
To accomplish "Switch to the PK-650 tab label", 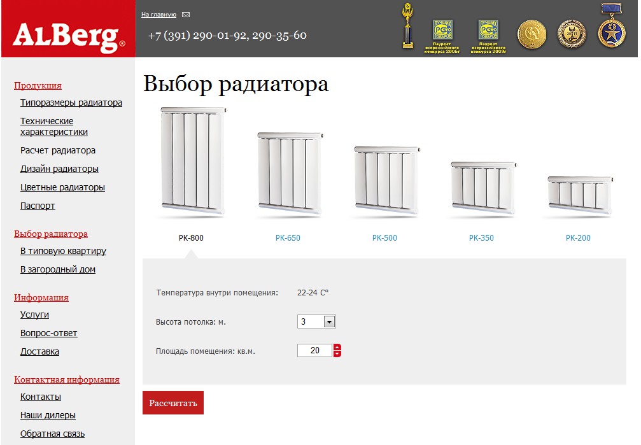I will (288, 237).
